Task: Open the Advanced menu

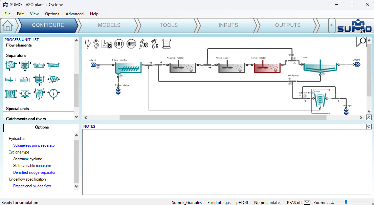Action: tap(74, 14)
